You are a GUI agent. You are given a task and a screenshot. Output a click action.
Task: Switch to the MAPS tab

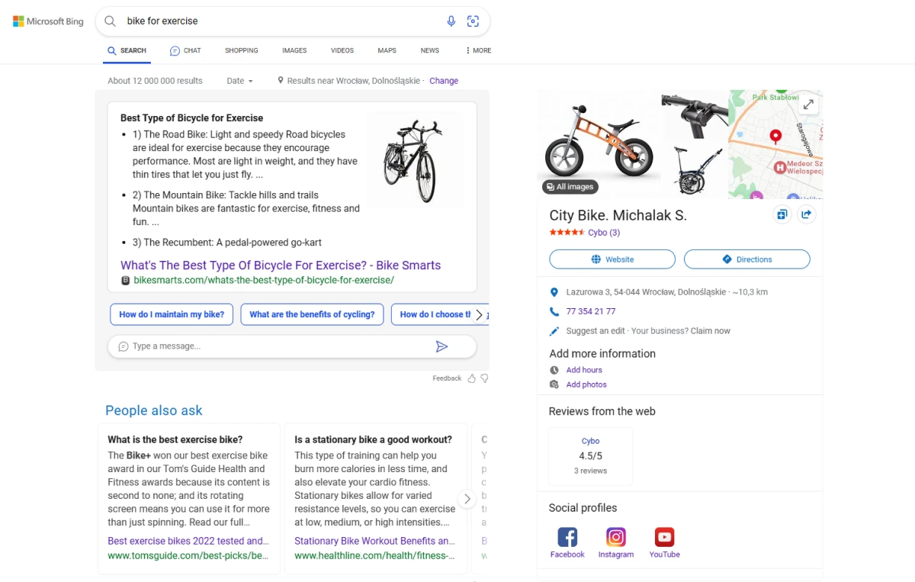point(387,50)
